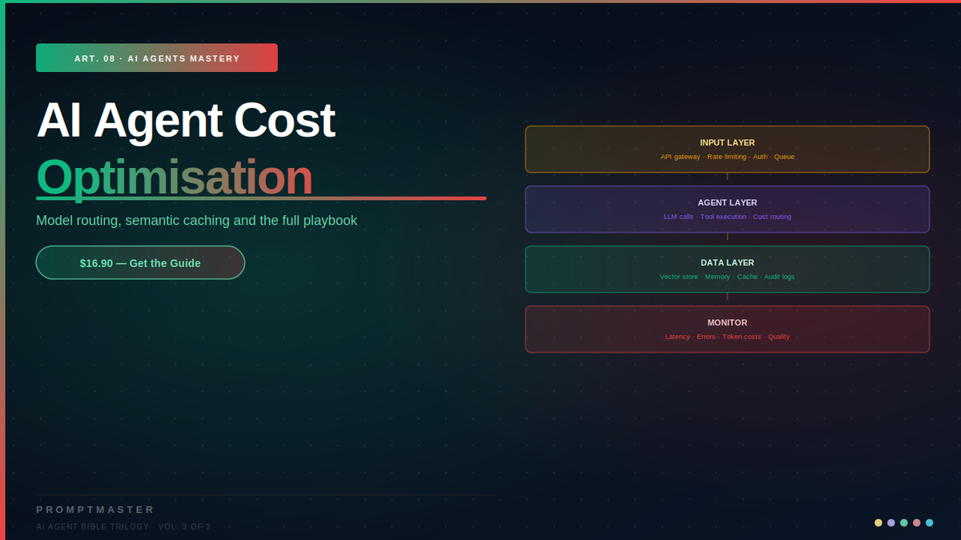Screen dimensions: 961x540
Task: Select the MONITOR card
Action: pos(727,329)
